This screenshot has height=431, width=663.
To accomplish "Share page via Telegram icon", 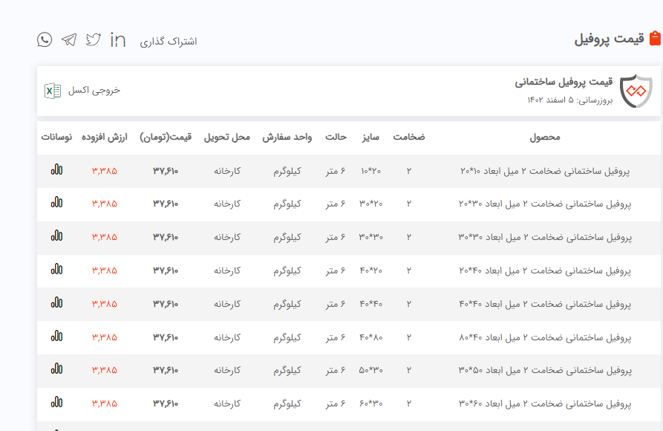I will pos(69,39).
